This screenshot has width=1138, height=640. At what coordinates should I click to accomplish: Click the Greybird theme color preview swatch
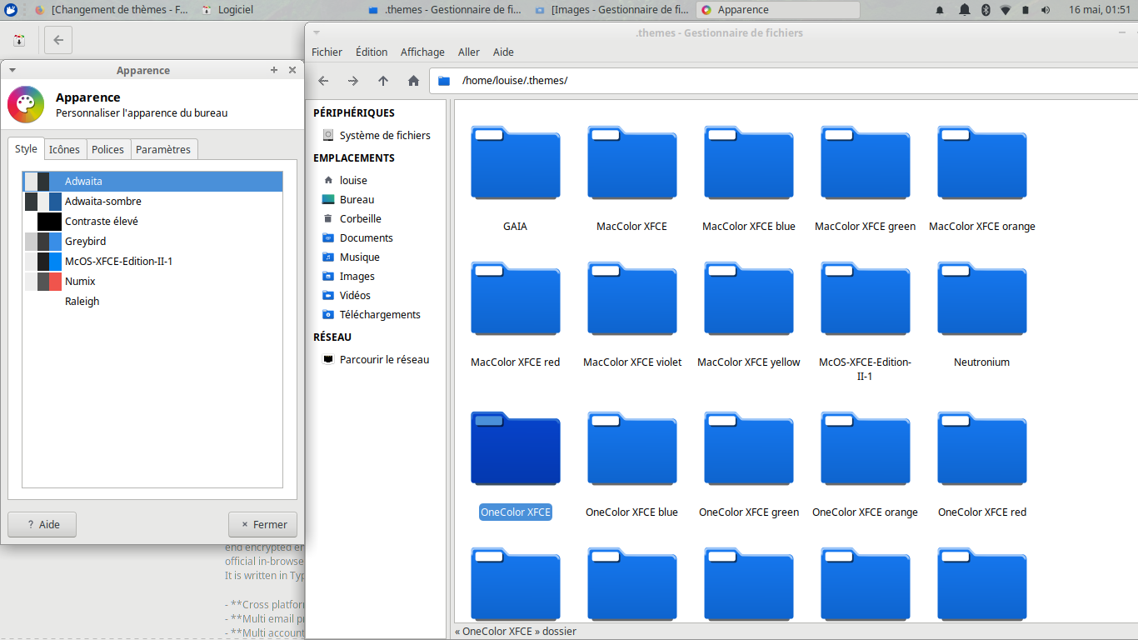tap(43, 241)
